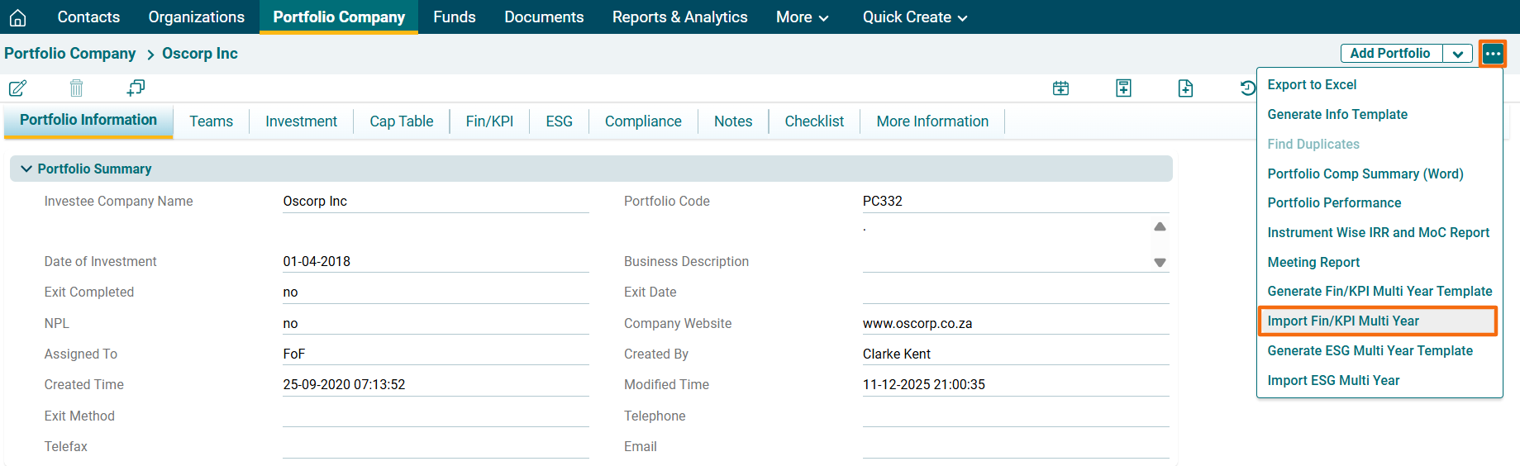Screen dimensions: 1520x466
Task: Expand the More menu in navigation
Action: pyautogui.click(x=802, y=17)
